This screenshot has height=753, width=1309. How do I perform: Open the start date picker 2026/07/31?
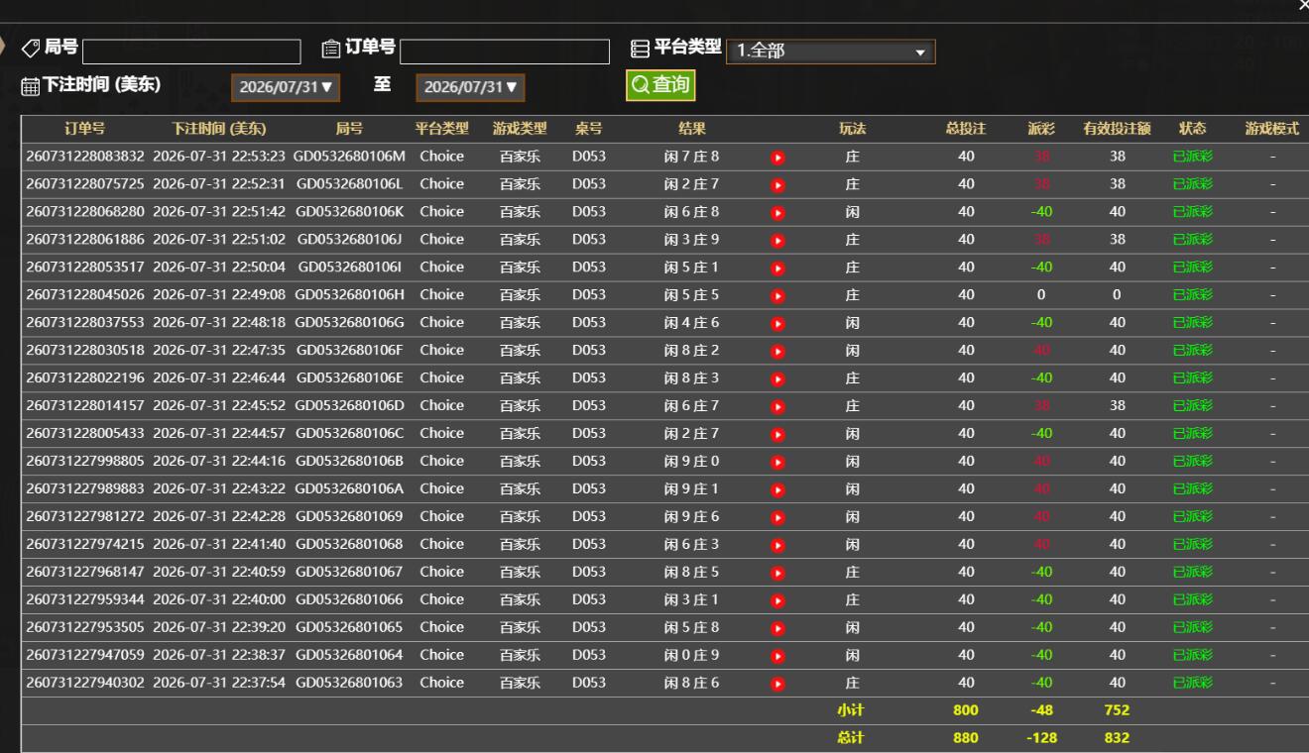coord(286,87)
